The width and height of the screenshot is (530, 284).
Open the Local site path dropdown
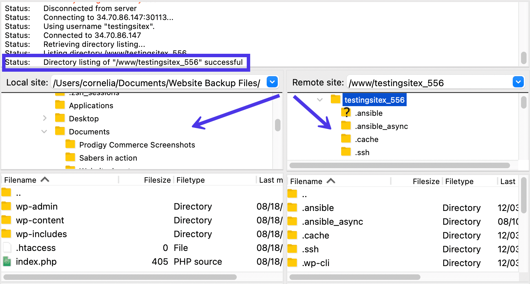(272, 82)
